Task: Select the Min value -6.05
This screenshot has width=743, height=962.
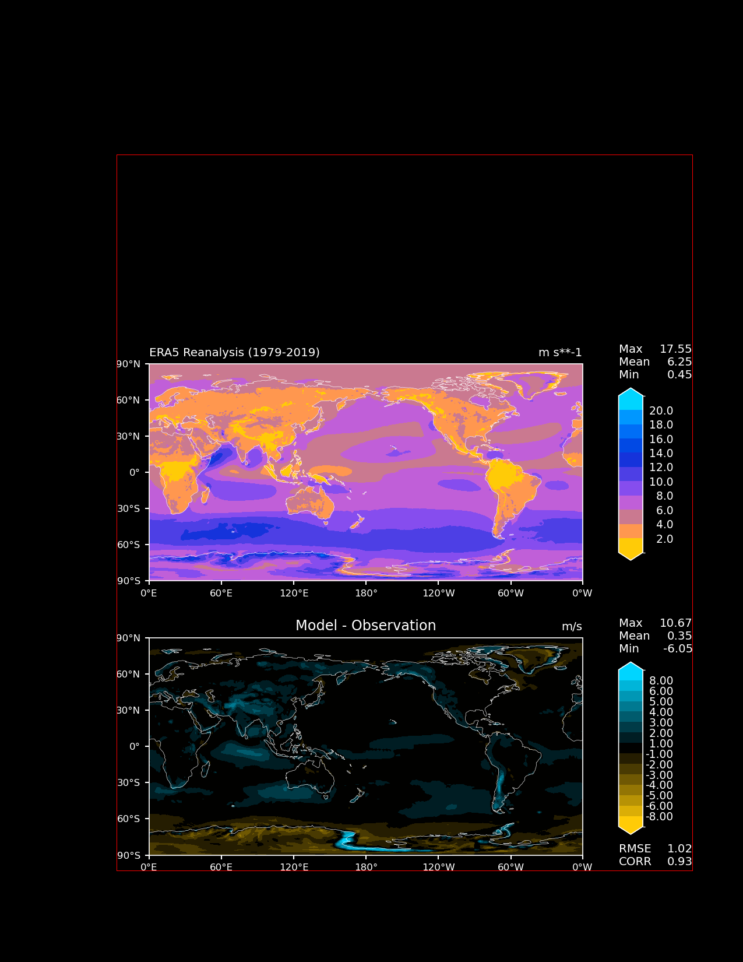Action: tap(678, 649)
